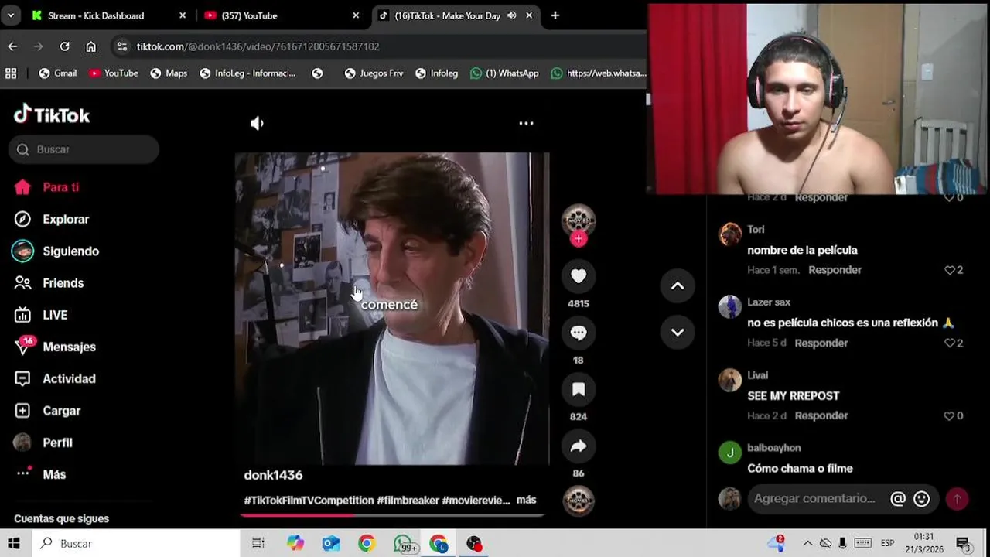Open the sound disc below share count
The height and width of the screenshot is (557, 990).
(x=579, y=501)
